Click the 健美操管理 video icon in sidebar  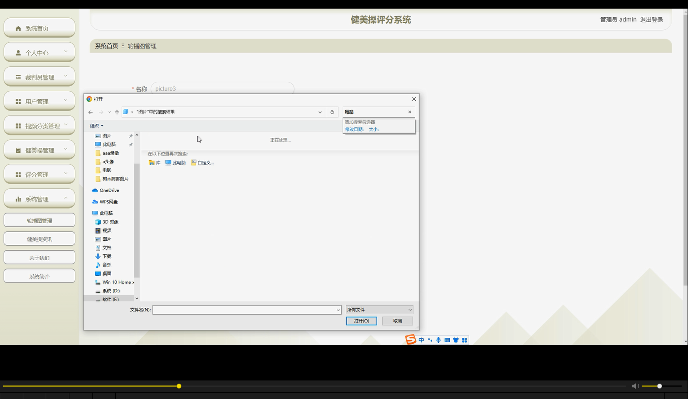click(19, 150)
